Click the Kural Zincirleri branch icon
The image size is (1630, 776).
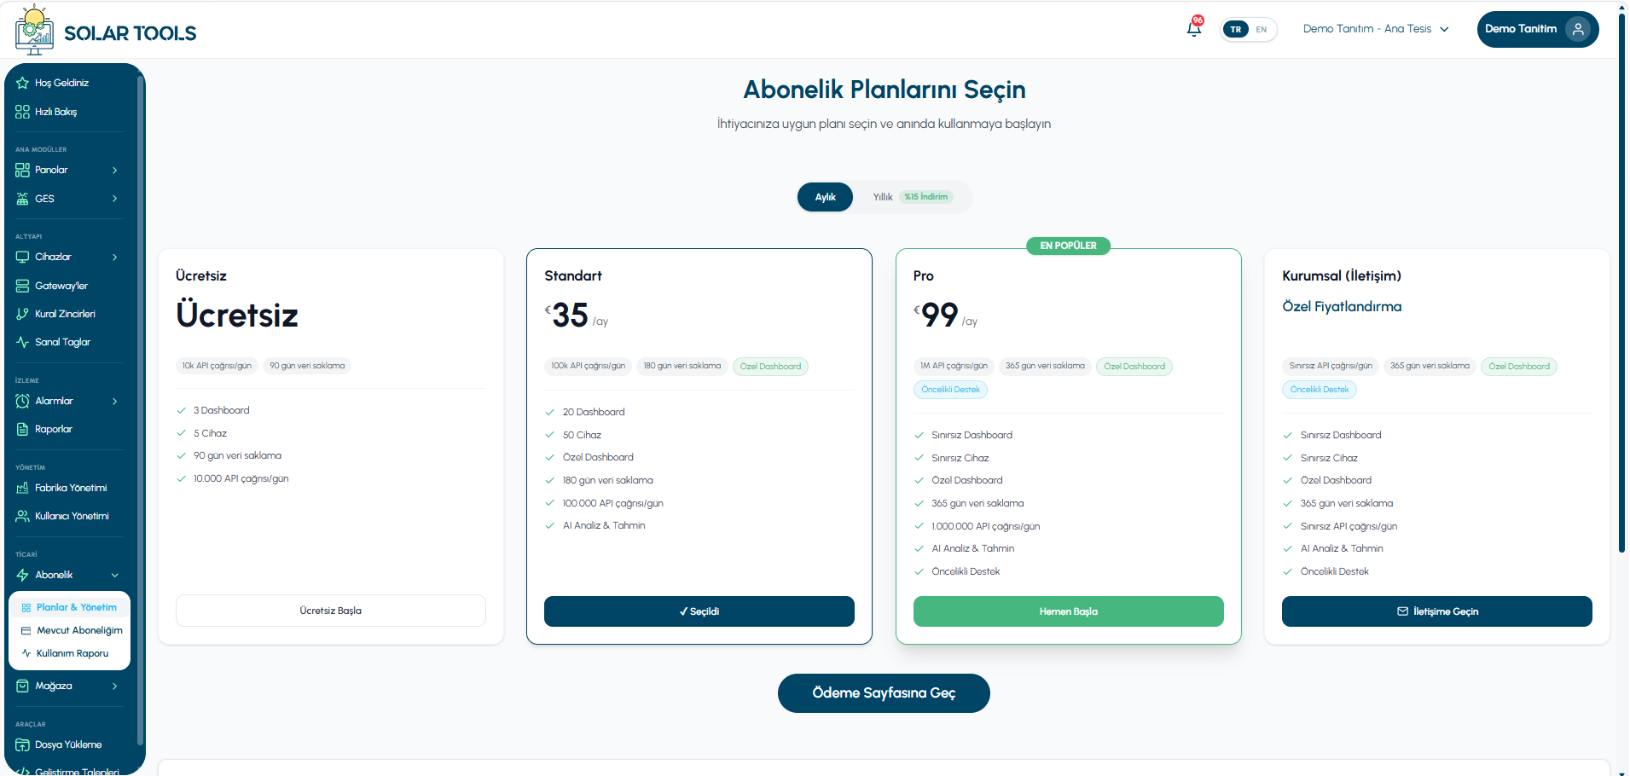point(22,314)
